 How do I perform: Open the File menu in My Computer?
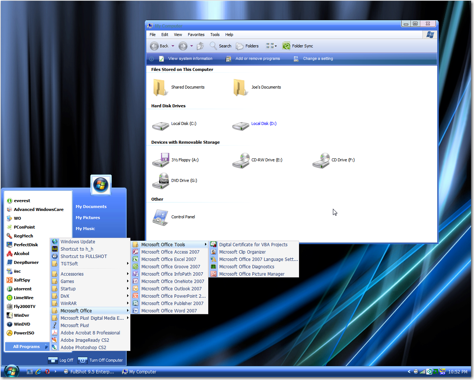pyautogui.click(x=152, y=35)
